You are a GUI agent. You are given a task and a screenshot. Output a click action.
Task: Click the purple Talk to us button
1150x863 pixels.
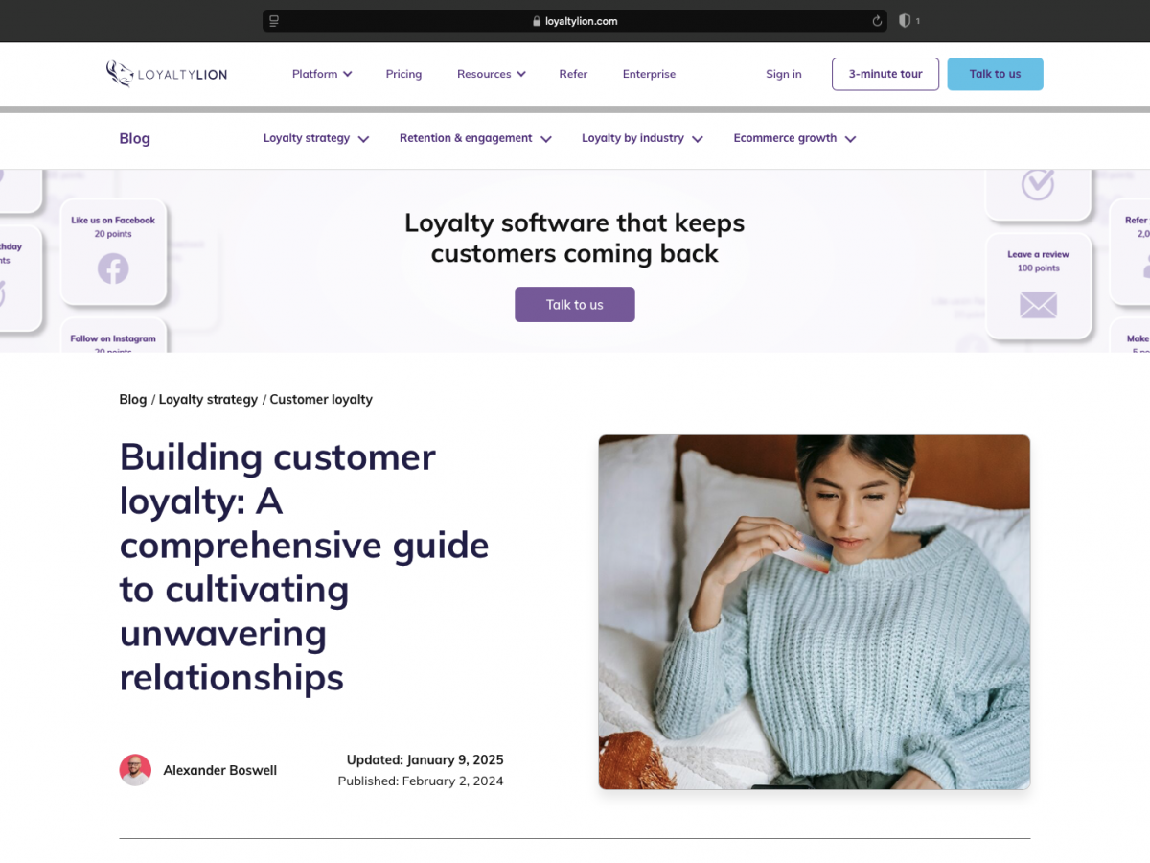tap(575, 305)
